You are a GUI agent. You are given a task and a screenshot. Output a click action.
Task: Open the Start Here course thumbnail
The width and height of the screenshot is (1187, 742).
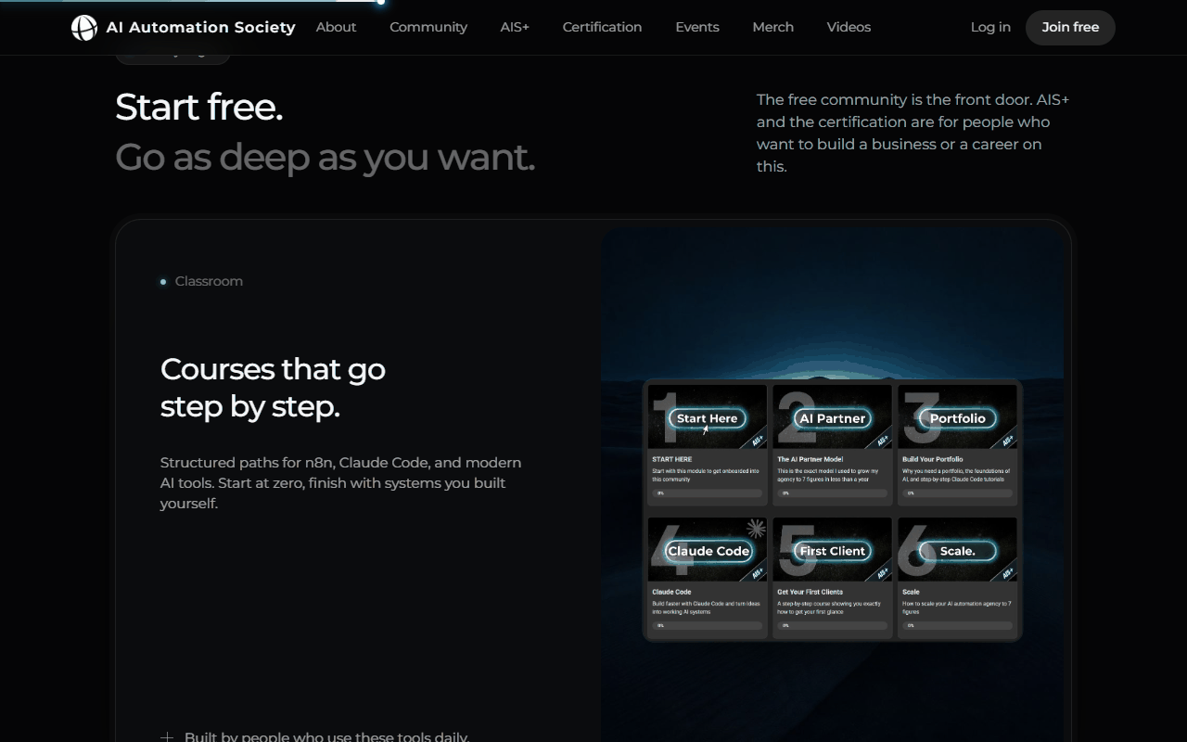(x=708, y=417)
